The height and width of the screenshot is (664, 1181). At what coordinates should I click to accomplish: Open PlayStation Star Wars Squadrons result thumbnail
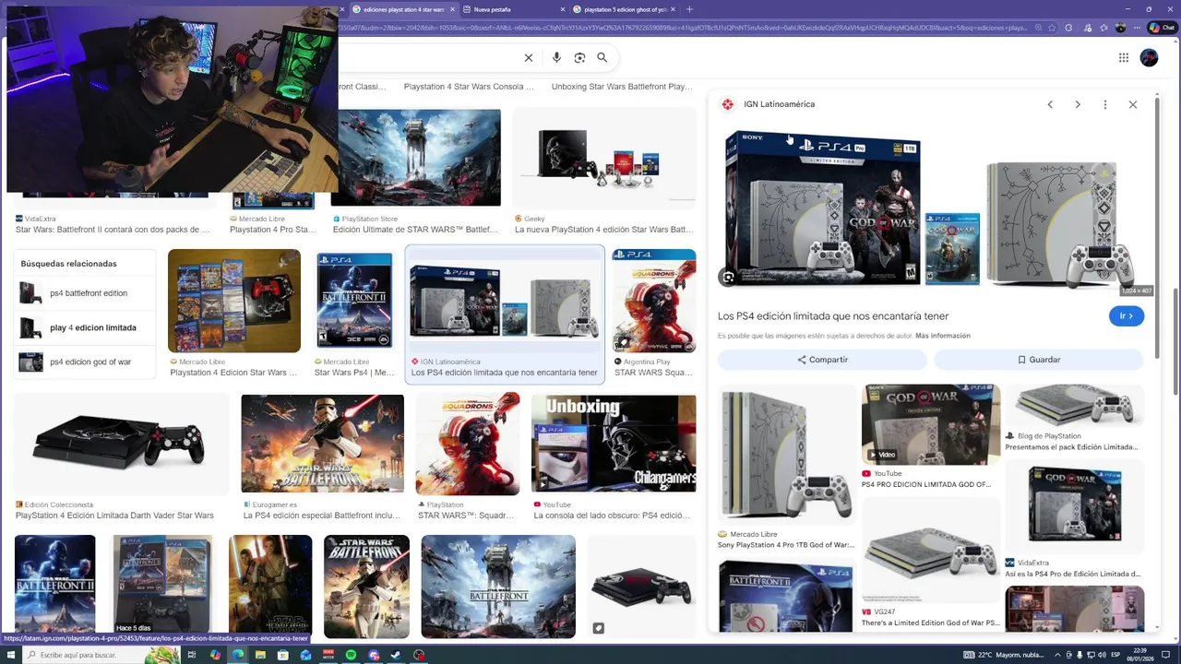[468, 445]
